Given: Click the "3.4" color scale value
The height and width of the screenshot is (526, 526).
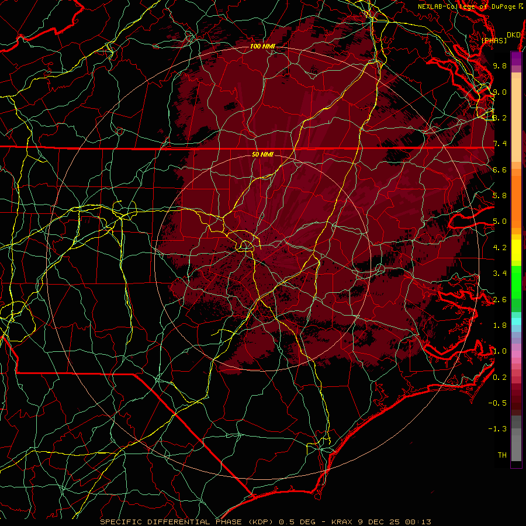Looking at the screenshot, I should pos(500,274).
